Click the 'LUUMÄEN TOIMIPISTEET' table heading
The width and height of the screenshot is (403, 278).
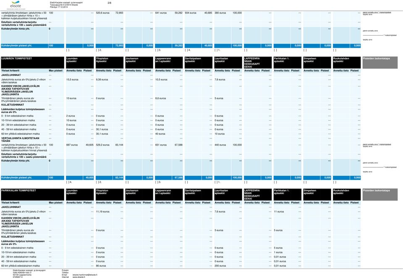coord(16,59)
